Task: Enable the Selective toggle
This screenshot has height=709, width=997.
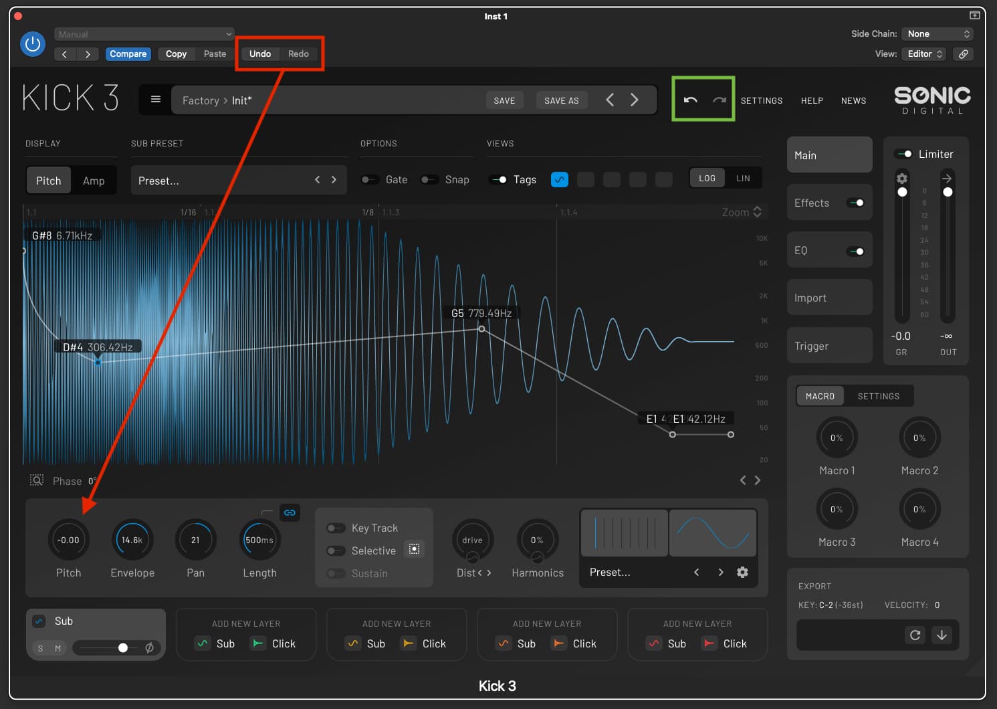Action: click(x=336, y=550)
